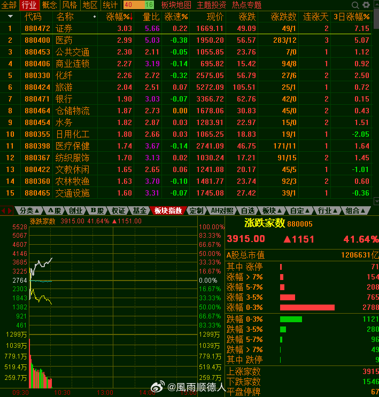The width and height of the screenshot is (379, 397).
Task: Sort by 量比 column header
Action: pos(151,17)
